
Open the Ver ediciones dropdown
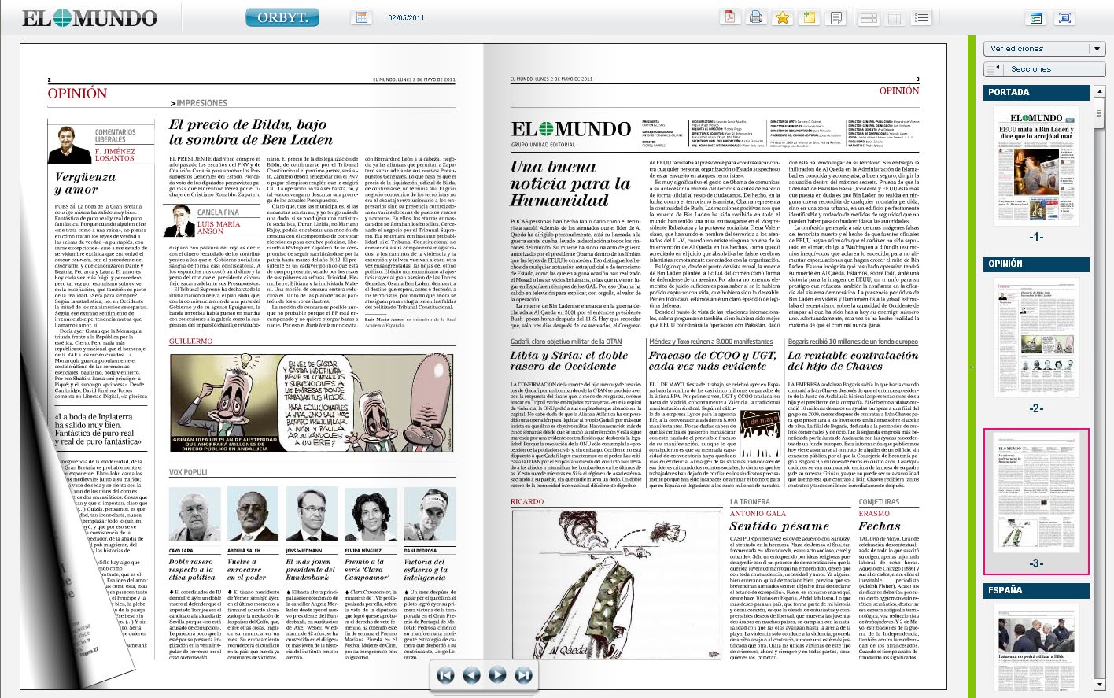[1044, 48]
